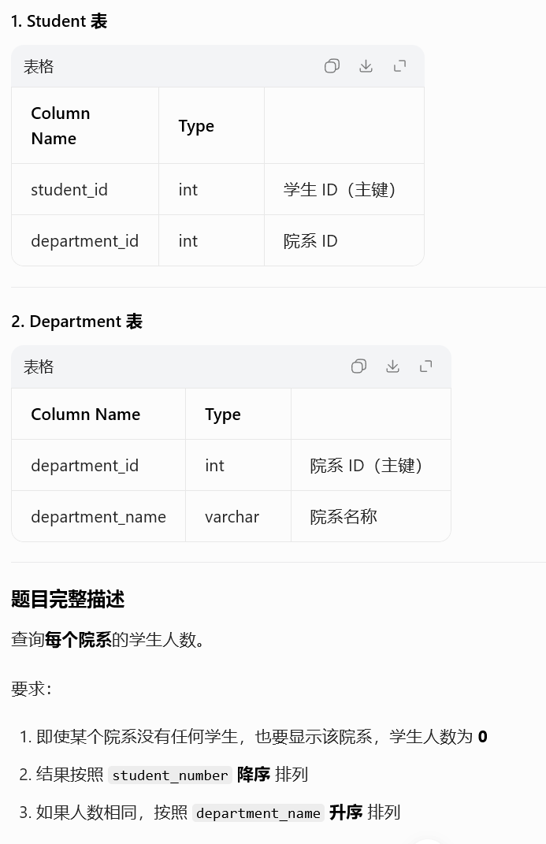The height and width of the screenshot is (844, 546).
Task: Download the Department table
Action: click(x=392, y=366)
